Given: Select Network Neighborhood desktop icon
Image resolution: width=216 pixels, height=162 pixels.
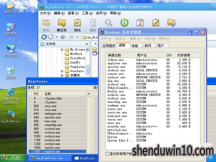Looking at the screenshot, I should (11, 51).
